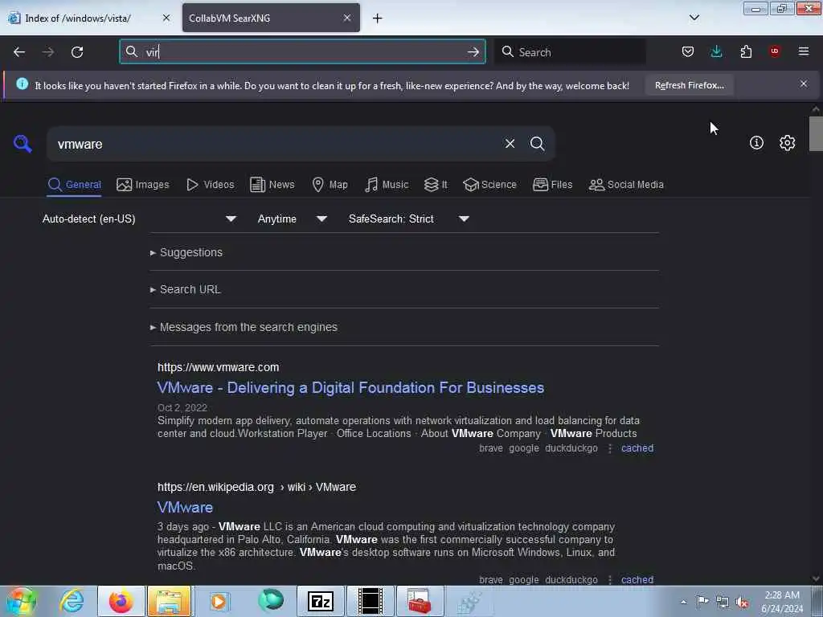This screenshot has height=617, width=823.
Task: Open the extensions puzzle icon
Action: [x=746, y=51]
